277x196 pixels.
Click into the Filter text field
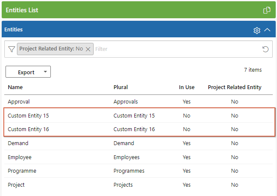click(x=177, y=49)
